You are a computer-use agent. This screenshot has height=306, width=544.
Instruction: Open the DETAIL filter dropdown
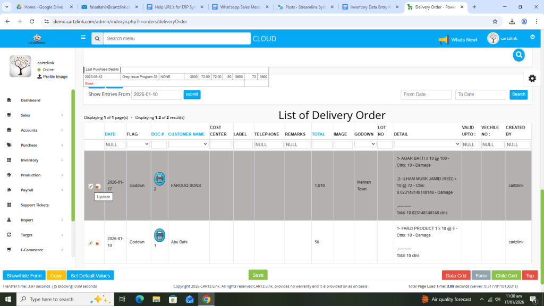pos(427,144)
